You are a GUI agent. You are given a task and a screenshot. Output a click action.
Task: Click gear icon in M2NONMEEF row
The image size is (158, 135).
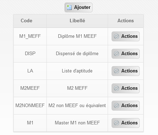tap(116, 106)
